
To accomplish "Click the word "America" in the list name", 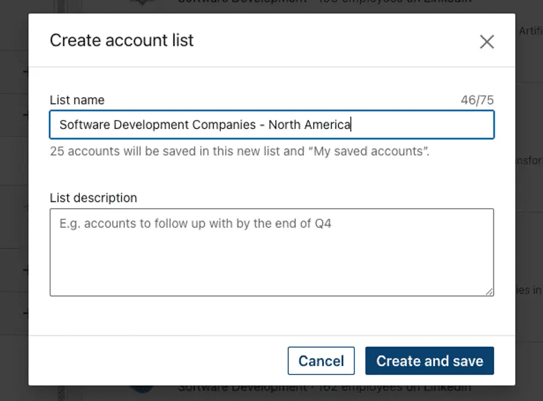I will click(327, 125).
